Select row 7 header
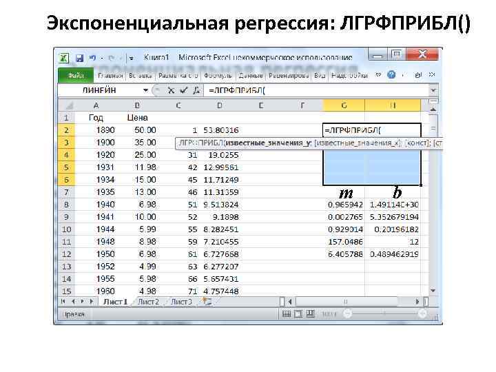Screen dimensions: 496x372 [x=66, y=192]
